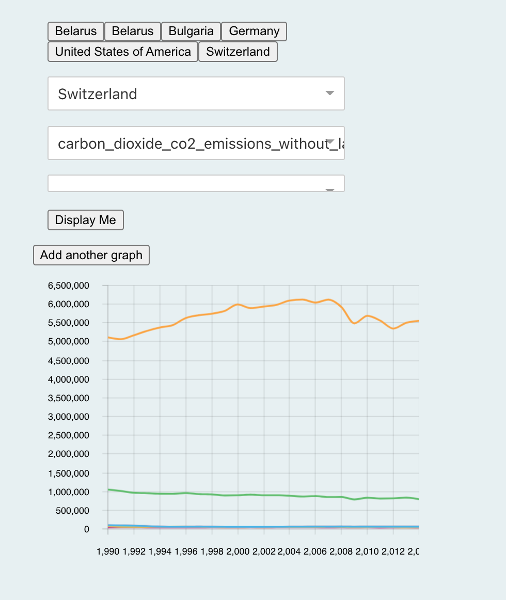Click the 2,000 label on the x-axis
The image size is (506, 600).
[x=238, y=551]
